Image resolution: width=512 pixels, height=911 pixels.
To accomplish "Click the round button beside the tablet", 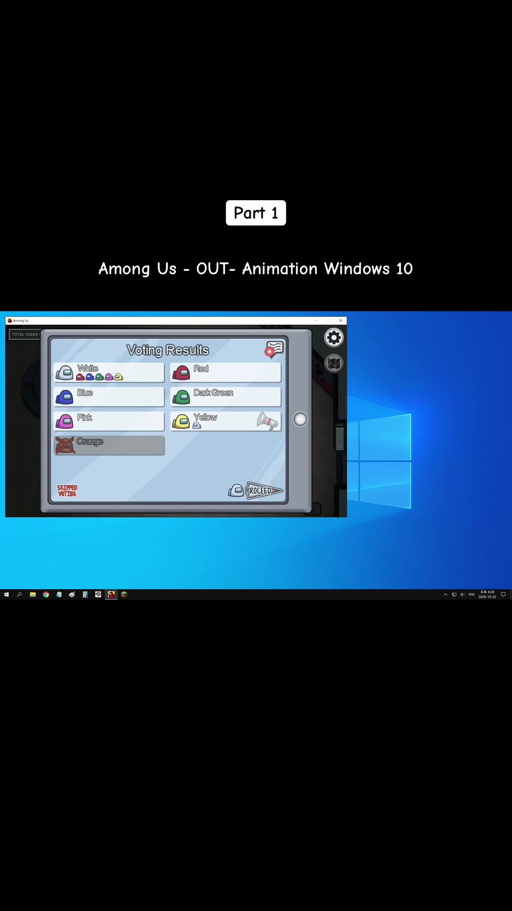I will pos(300,419).
